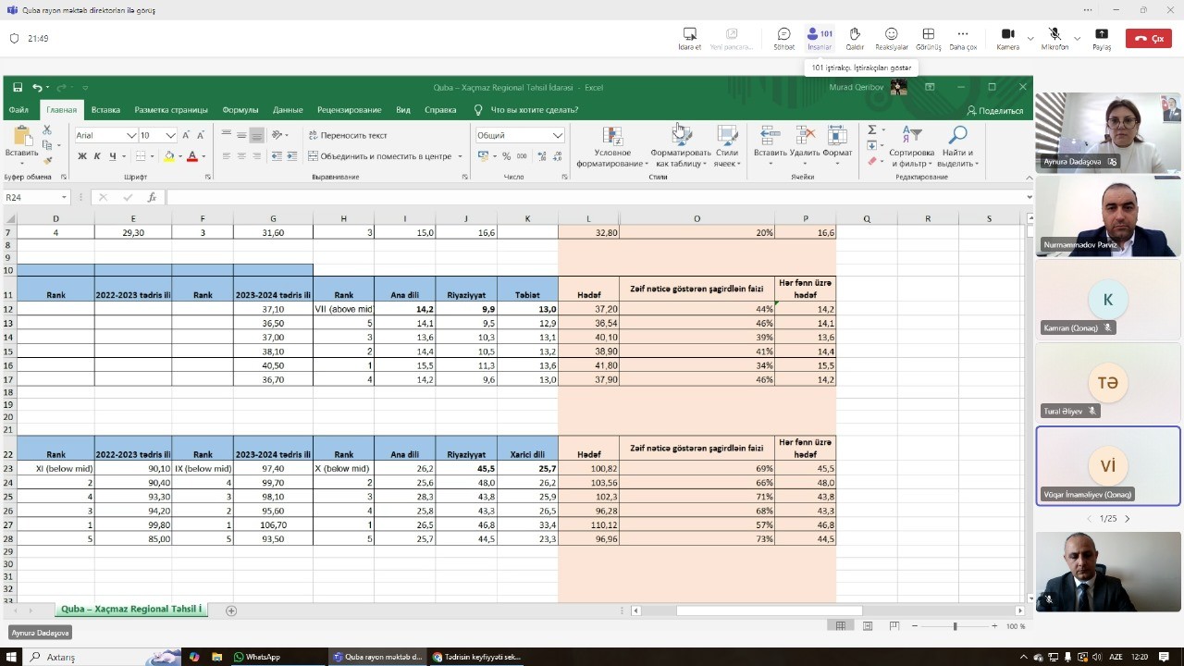Open Reaksiyalar reactions menu
1184x666 pixels.
891,38
